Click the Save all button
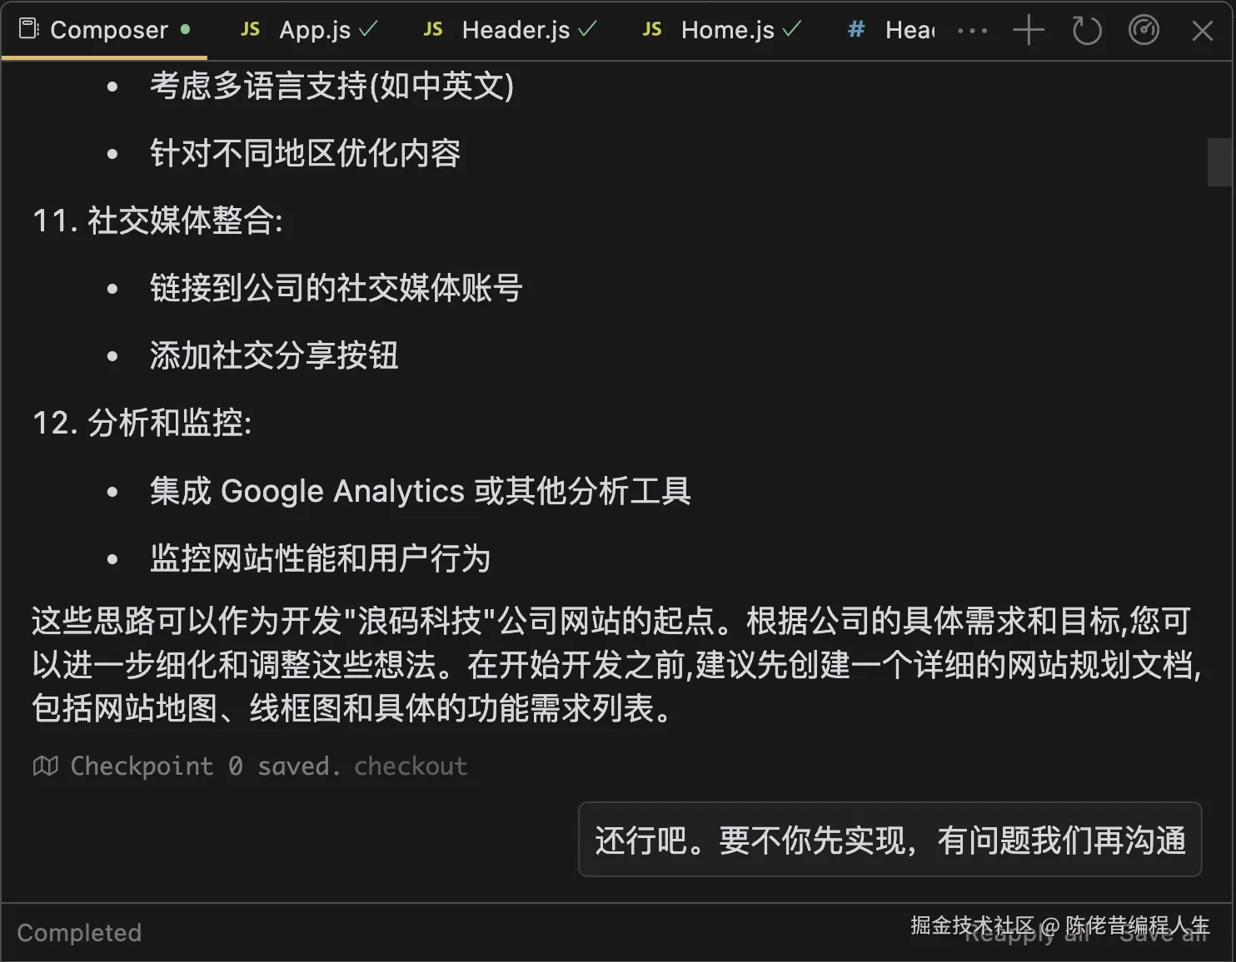 point(1165,934)
